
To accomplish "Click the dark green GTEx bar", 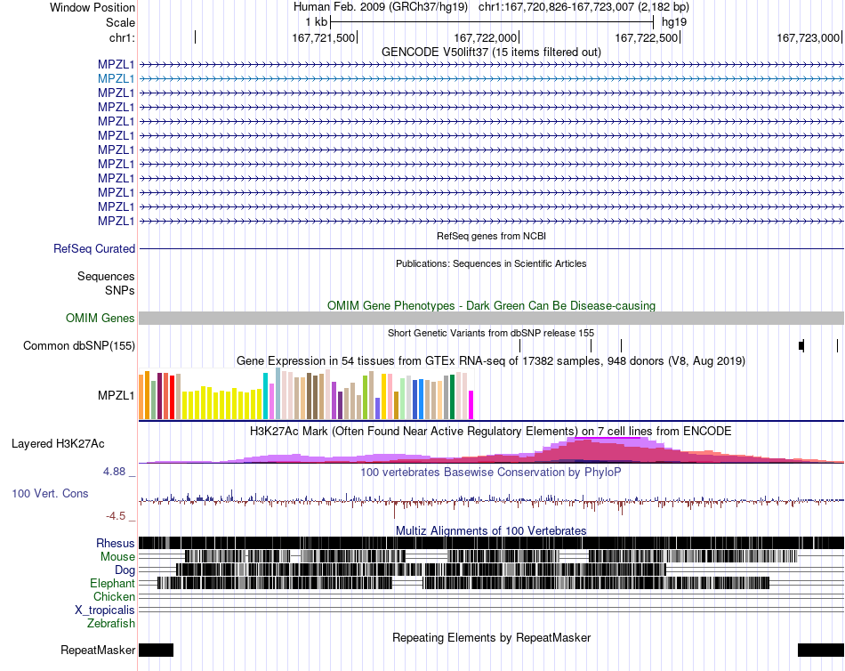I will 452,397.
